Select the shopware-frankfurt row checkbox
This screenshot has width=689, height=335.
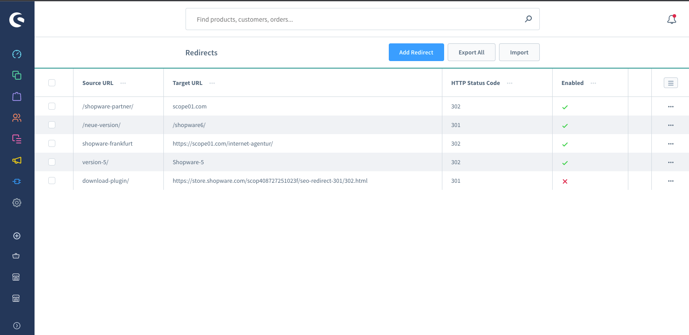click(52, 143)
